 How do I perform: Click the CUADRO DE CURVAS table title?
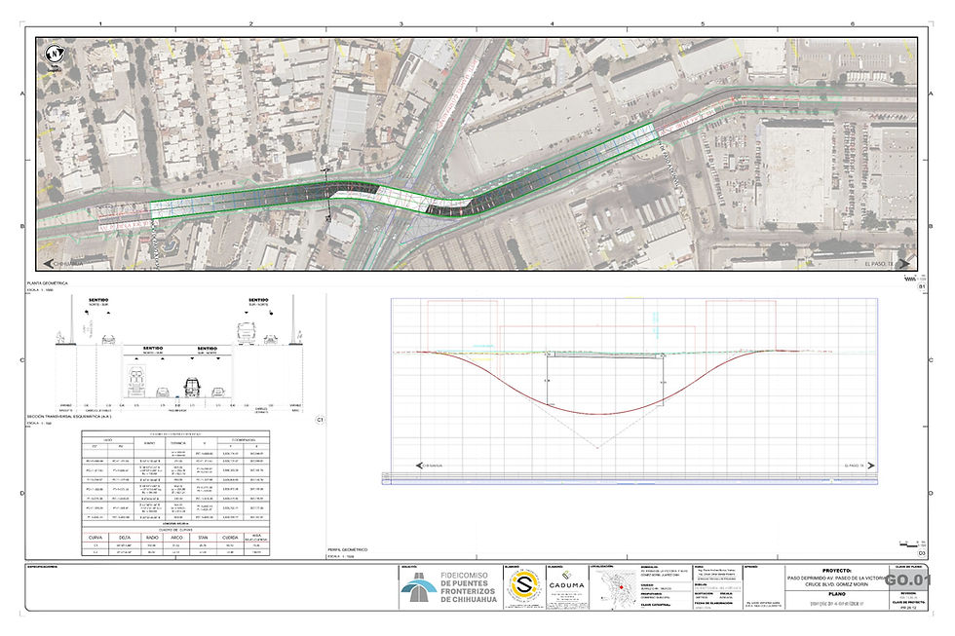coord(175,530)
